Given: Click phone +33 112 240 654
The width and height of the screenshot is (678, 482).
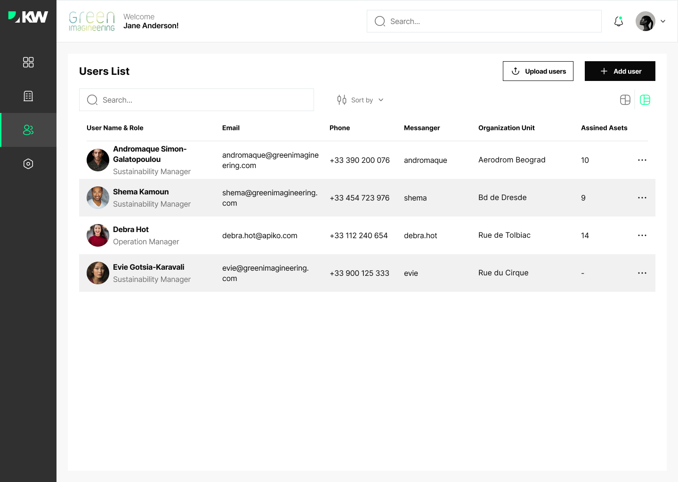Looking at the screenshot, I should click(x=359, y=235).
